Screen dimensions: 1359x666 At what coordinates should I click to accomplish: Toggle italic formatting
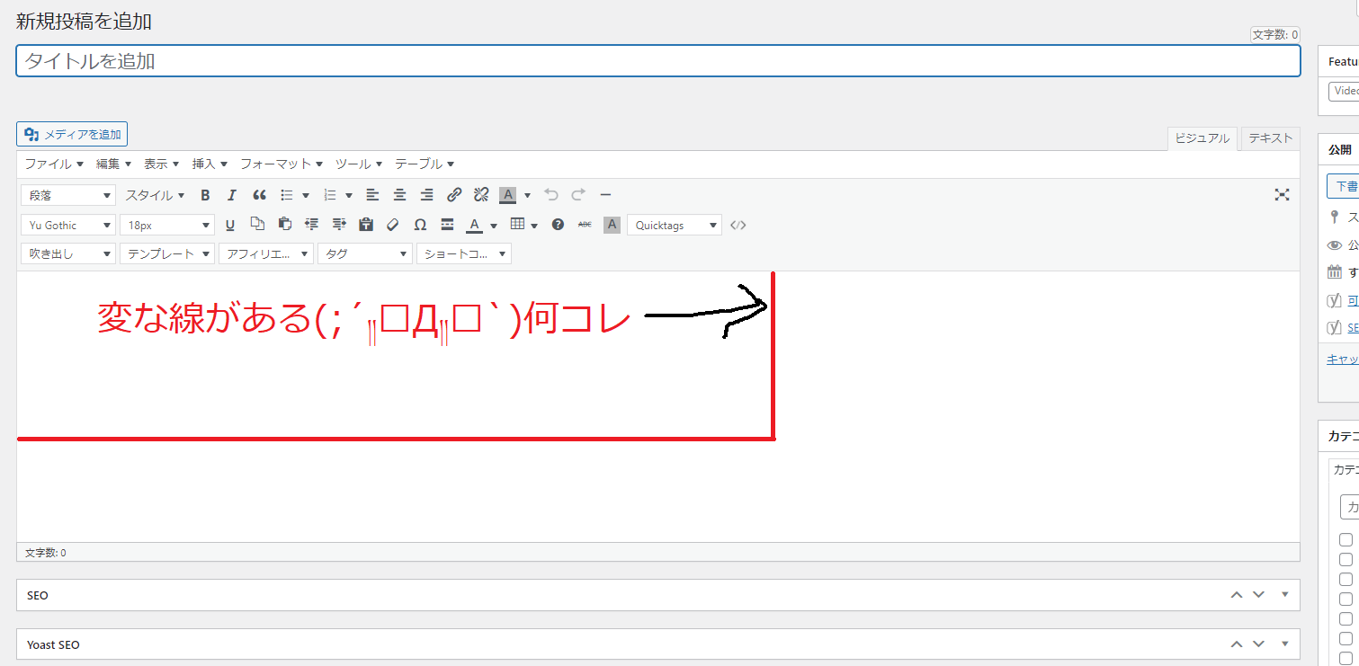pyautogui.click(x=231, y=195)
